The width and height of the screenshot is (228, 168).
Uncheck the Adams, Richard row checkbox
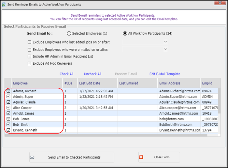pyautogui.click(x=8, y=91)
